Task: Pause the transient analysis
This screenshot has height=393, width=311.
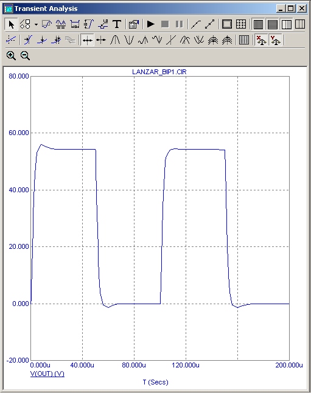Action: [x=179, y=24]
